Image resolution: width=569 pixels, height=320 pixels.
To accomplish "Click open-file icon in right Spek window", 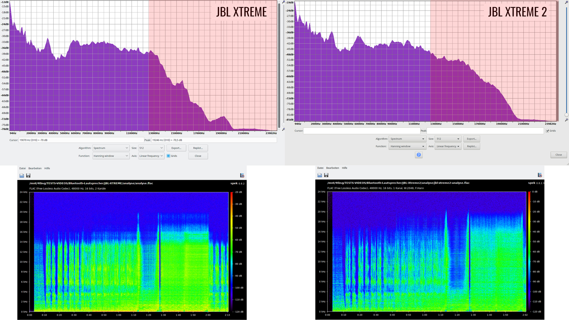I will [319, 175].
